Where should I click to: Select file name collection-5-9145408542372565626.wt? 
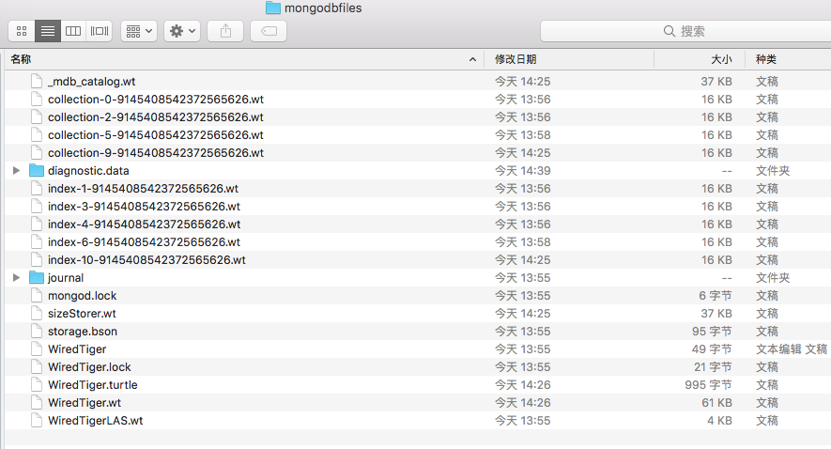point(156,135)
